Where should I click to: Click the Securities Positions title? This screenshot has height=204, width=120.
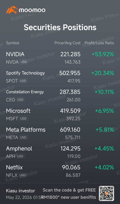pyautogui.click(x=60, y=27)
